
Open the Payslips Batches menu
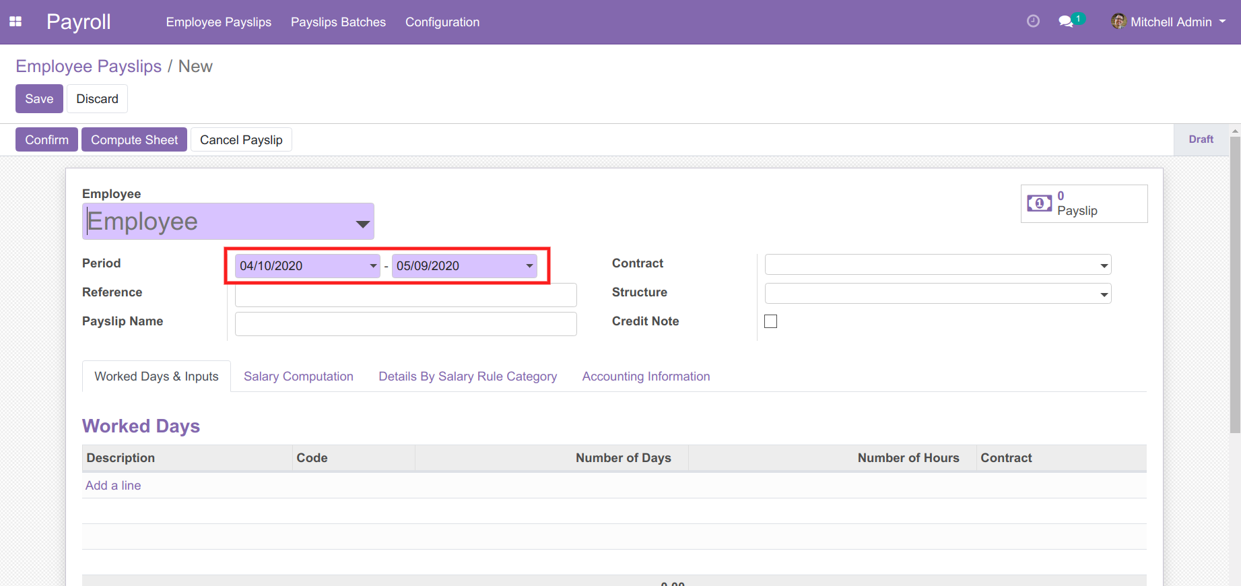pyautogui.click(x=338, y=22)
